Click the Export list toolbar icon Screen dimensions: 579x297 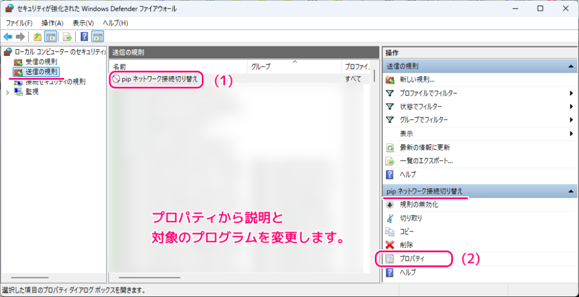(x=67, y=37)
